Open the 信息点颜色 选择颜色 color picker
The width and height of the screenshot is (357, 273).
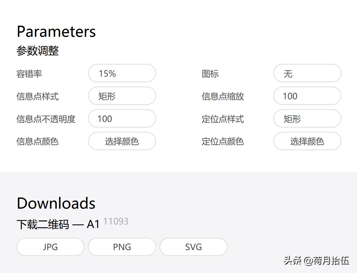point(122,141)
